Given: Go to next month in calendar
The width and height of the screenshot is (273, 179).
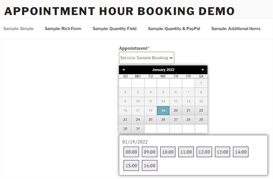Looking at the screenshot, I should (x=203, y=70).
